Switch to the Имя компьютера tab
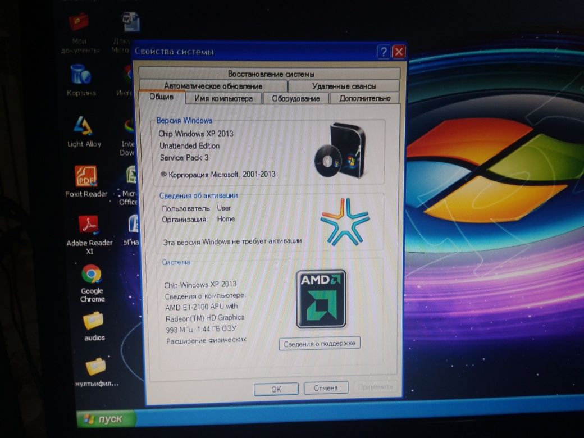The height and width of the screenshot is (438, 584). [x=223, y=98]
